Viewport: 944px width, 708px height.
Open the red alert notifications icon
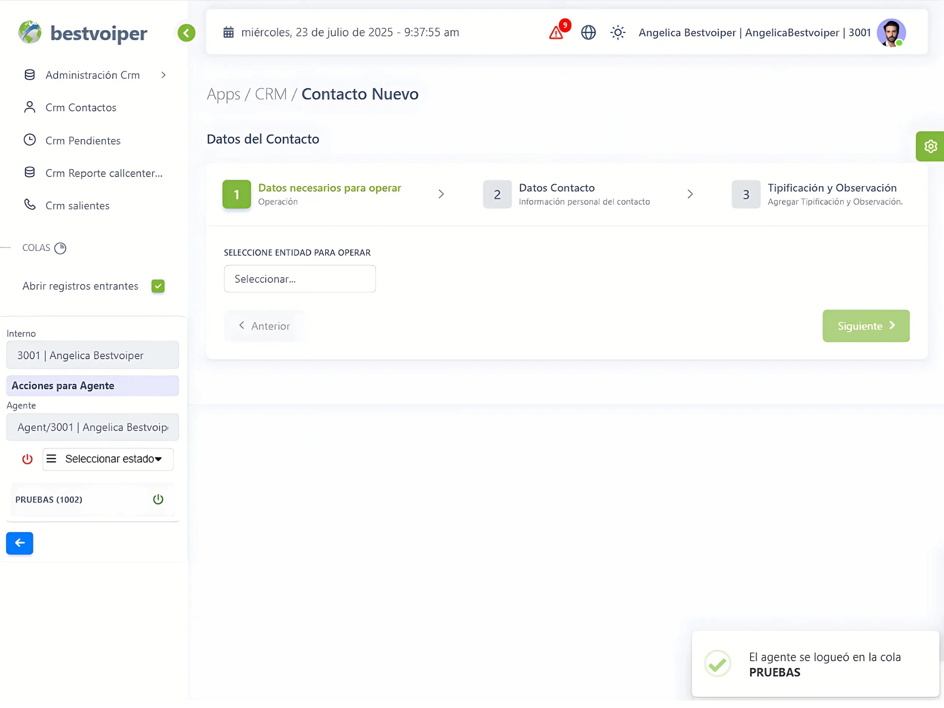557,33
